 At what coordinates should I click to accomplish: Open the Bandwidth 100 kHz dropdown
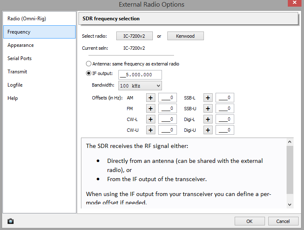tap(140, 86)
